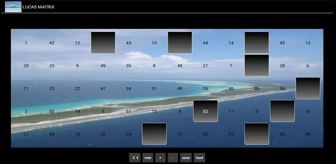This screenshot has width=336, height=164.
Task: Select tile number 1
Action: point(26,43)
